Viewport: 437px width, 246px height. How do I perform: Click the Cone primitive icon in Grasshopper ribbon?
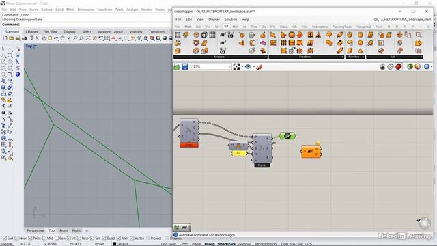tap(361, 51)
